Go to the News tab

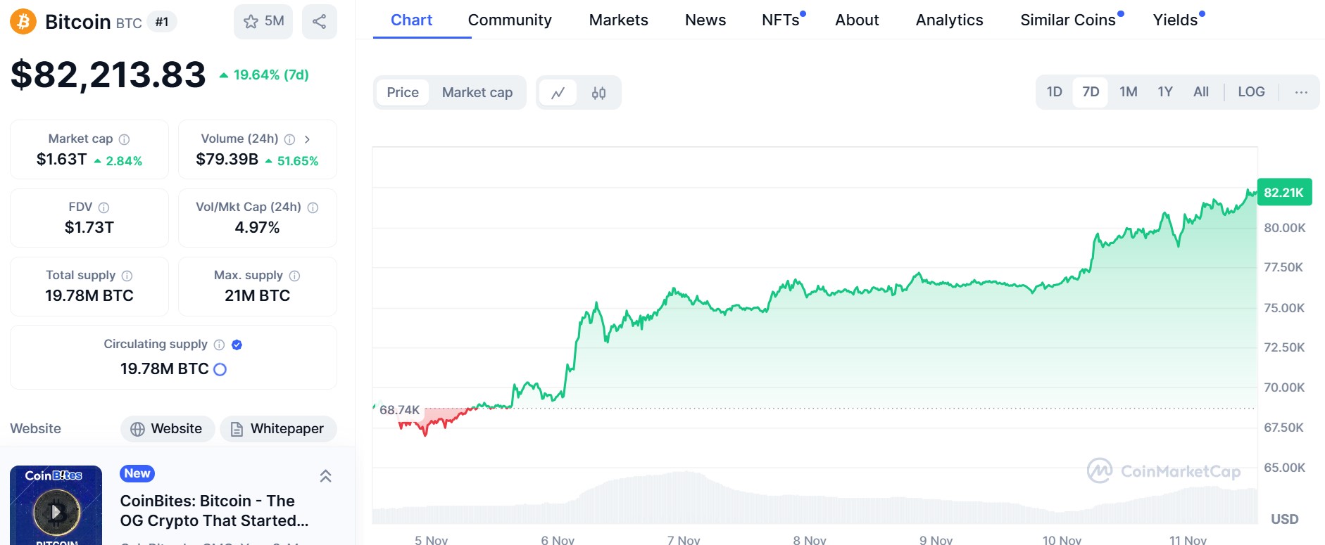705,20
